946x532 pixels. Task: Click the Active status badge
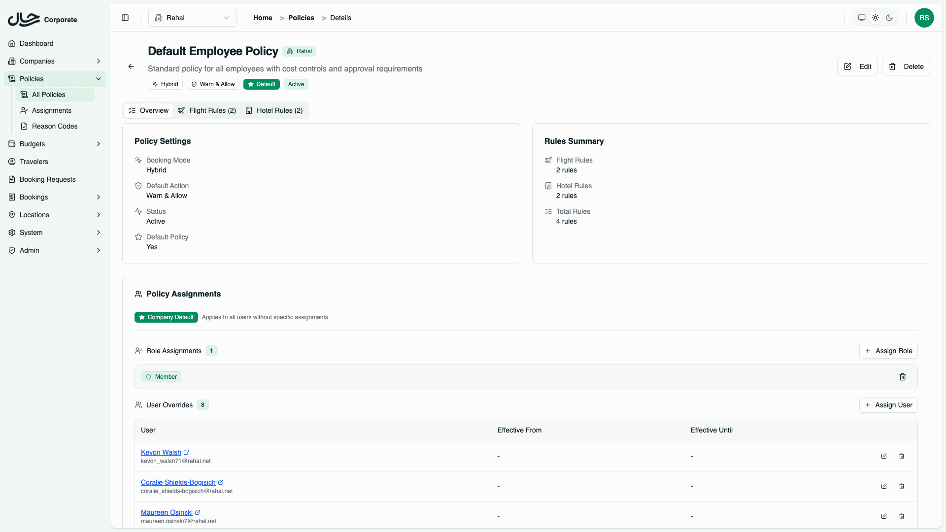click(296, 84)
